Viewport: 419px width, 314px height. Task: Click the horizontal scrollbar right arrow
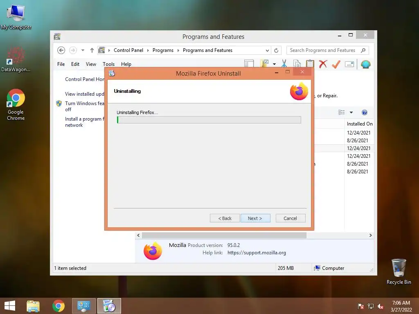pos(370,235)
